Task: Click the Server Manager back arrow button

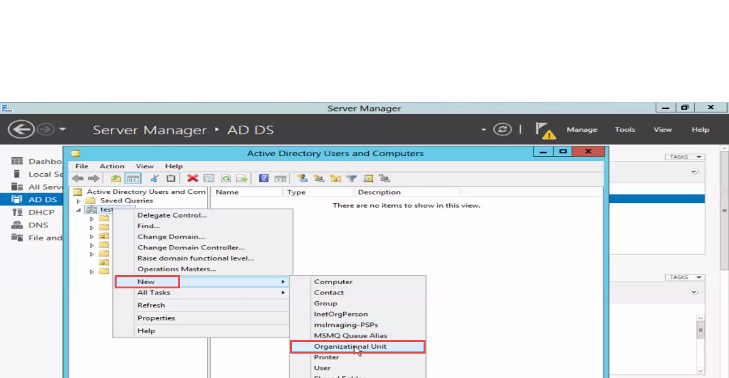Action: click(21, 129)
